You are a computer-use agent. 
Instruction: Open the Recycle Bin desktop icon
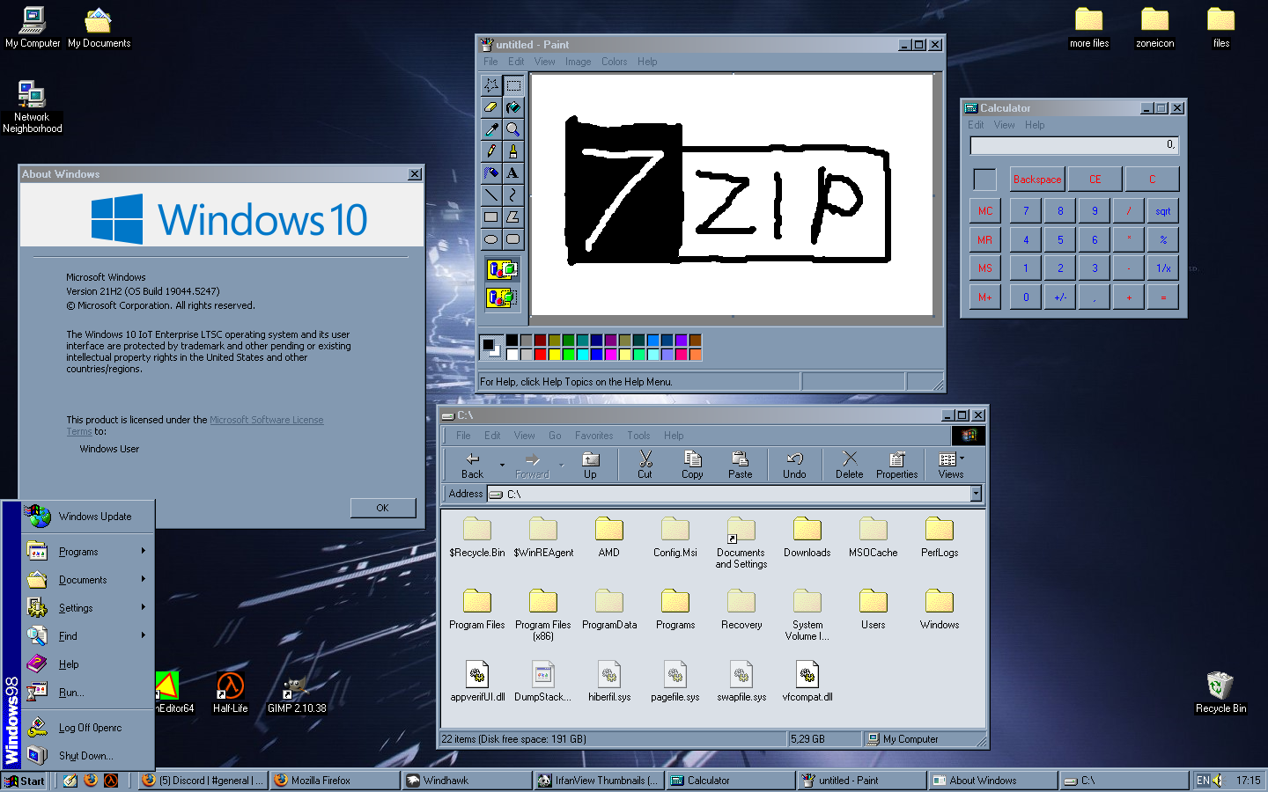coord(1220,692)
